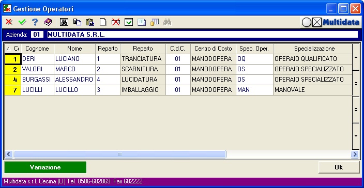Click the DERI surname cell
Viewport: 364px width, 188px height.
(x=37, y=59)
